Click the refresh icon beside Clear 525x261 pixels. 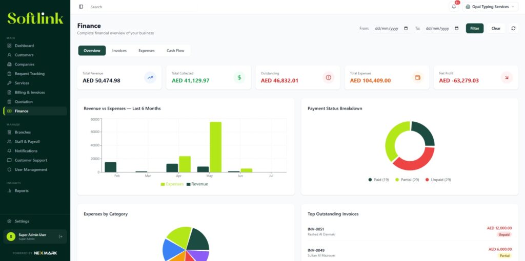click(x=513, y=29)
